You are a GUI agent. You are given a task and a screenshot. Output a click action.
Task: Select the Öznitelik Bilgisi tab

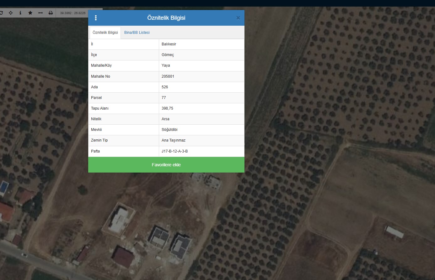point(105,33)
